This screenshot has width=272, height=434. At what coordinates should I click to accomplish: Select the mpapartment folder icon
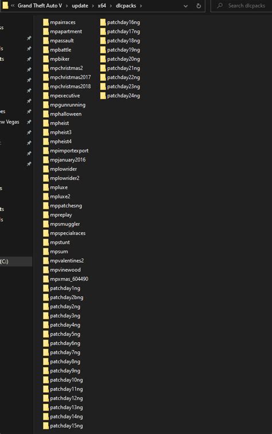tap(46, 31)
